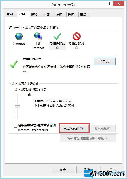Enable the 启用保护模式 checkbox

(x=15, y=126)
